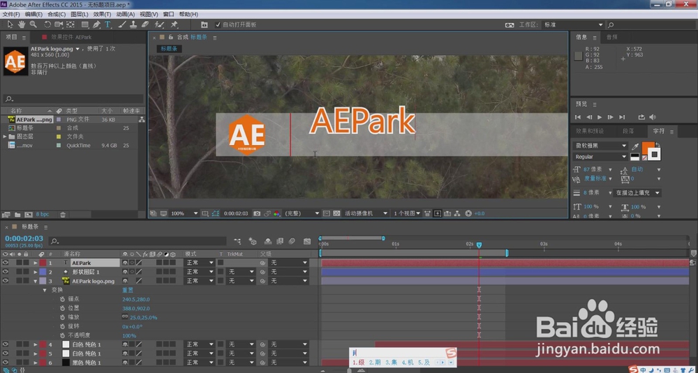The height and width of the screenshot is (373, 698).
Task: Switch to the 音频 audio tab
Action: click(x=611, y=38)
